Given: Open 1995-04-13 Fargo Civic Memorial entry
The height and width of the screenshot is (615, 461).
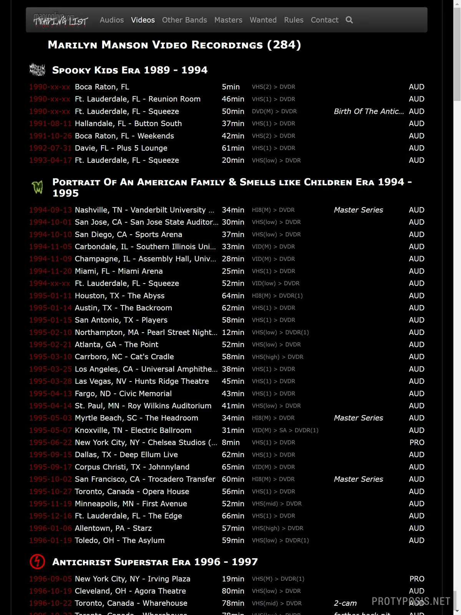Looking at the screenshot, I should tap(227, 394).
